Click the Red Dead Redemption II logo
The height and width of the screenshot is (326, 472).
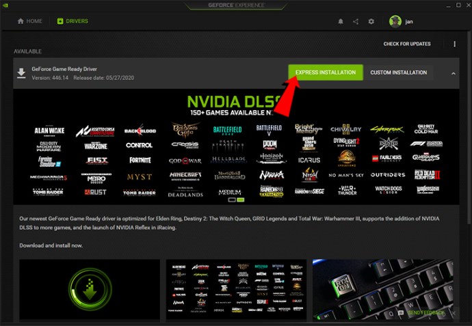point(427,175)
